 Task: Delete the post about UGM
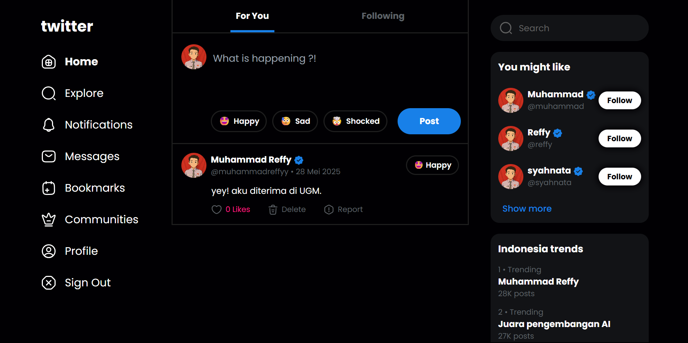pyautogui.click(x=287, y=209)
